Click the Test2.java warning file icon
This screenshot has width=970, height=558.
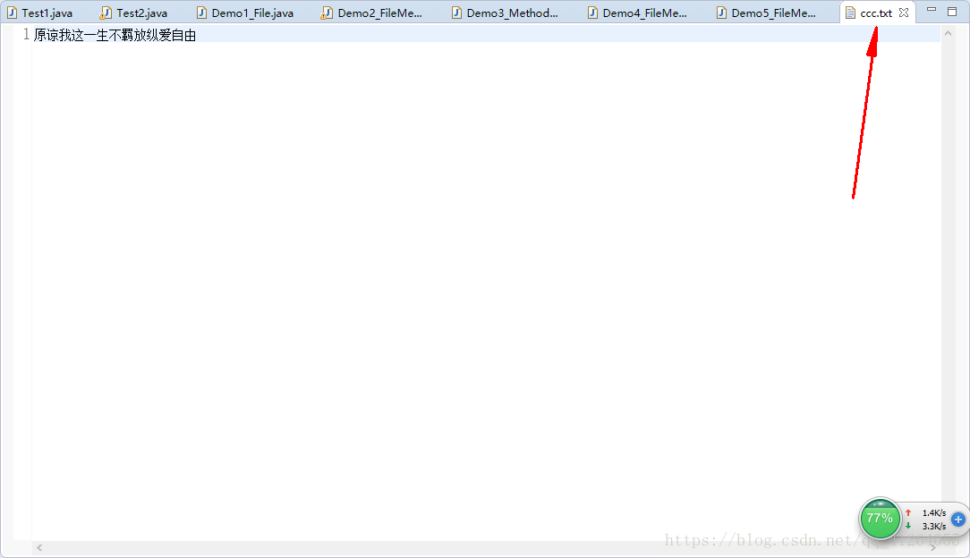coord(106,13)
